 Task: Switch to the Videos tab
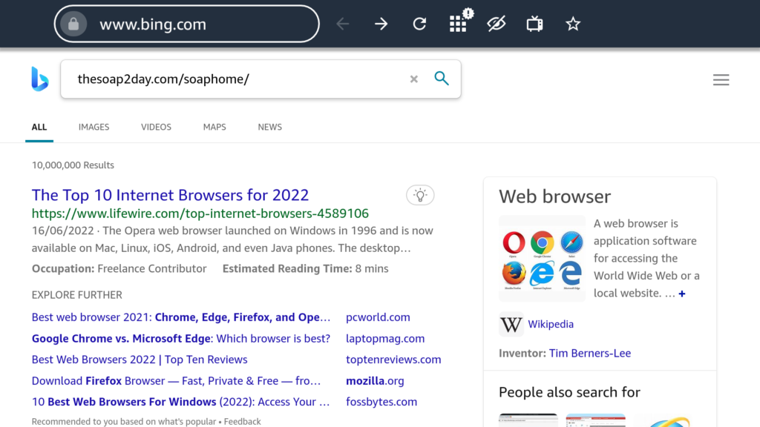156,127
